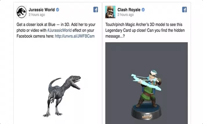Click Jurassic World post's 2 hours ago timestamp
203x124 pixels.
[x=37, y=15]
